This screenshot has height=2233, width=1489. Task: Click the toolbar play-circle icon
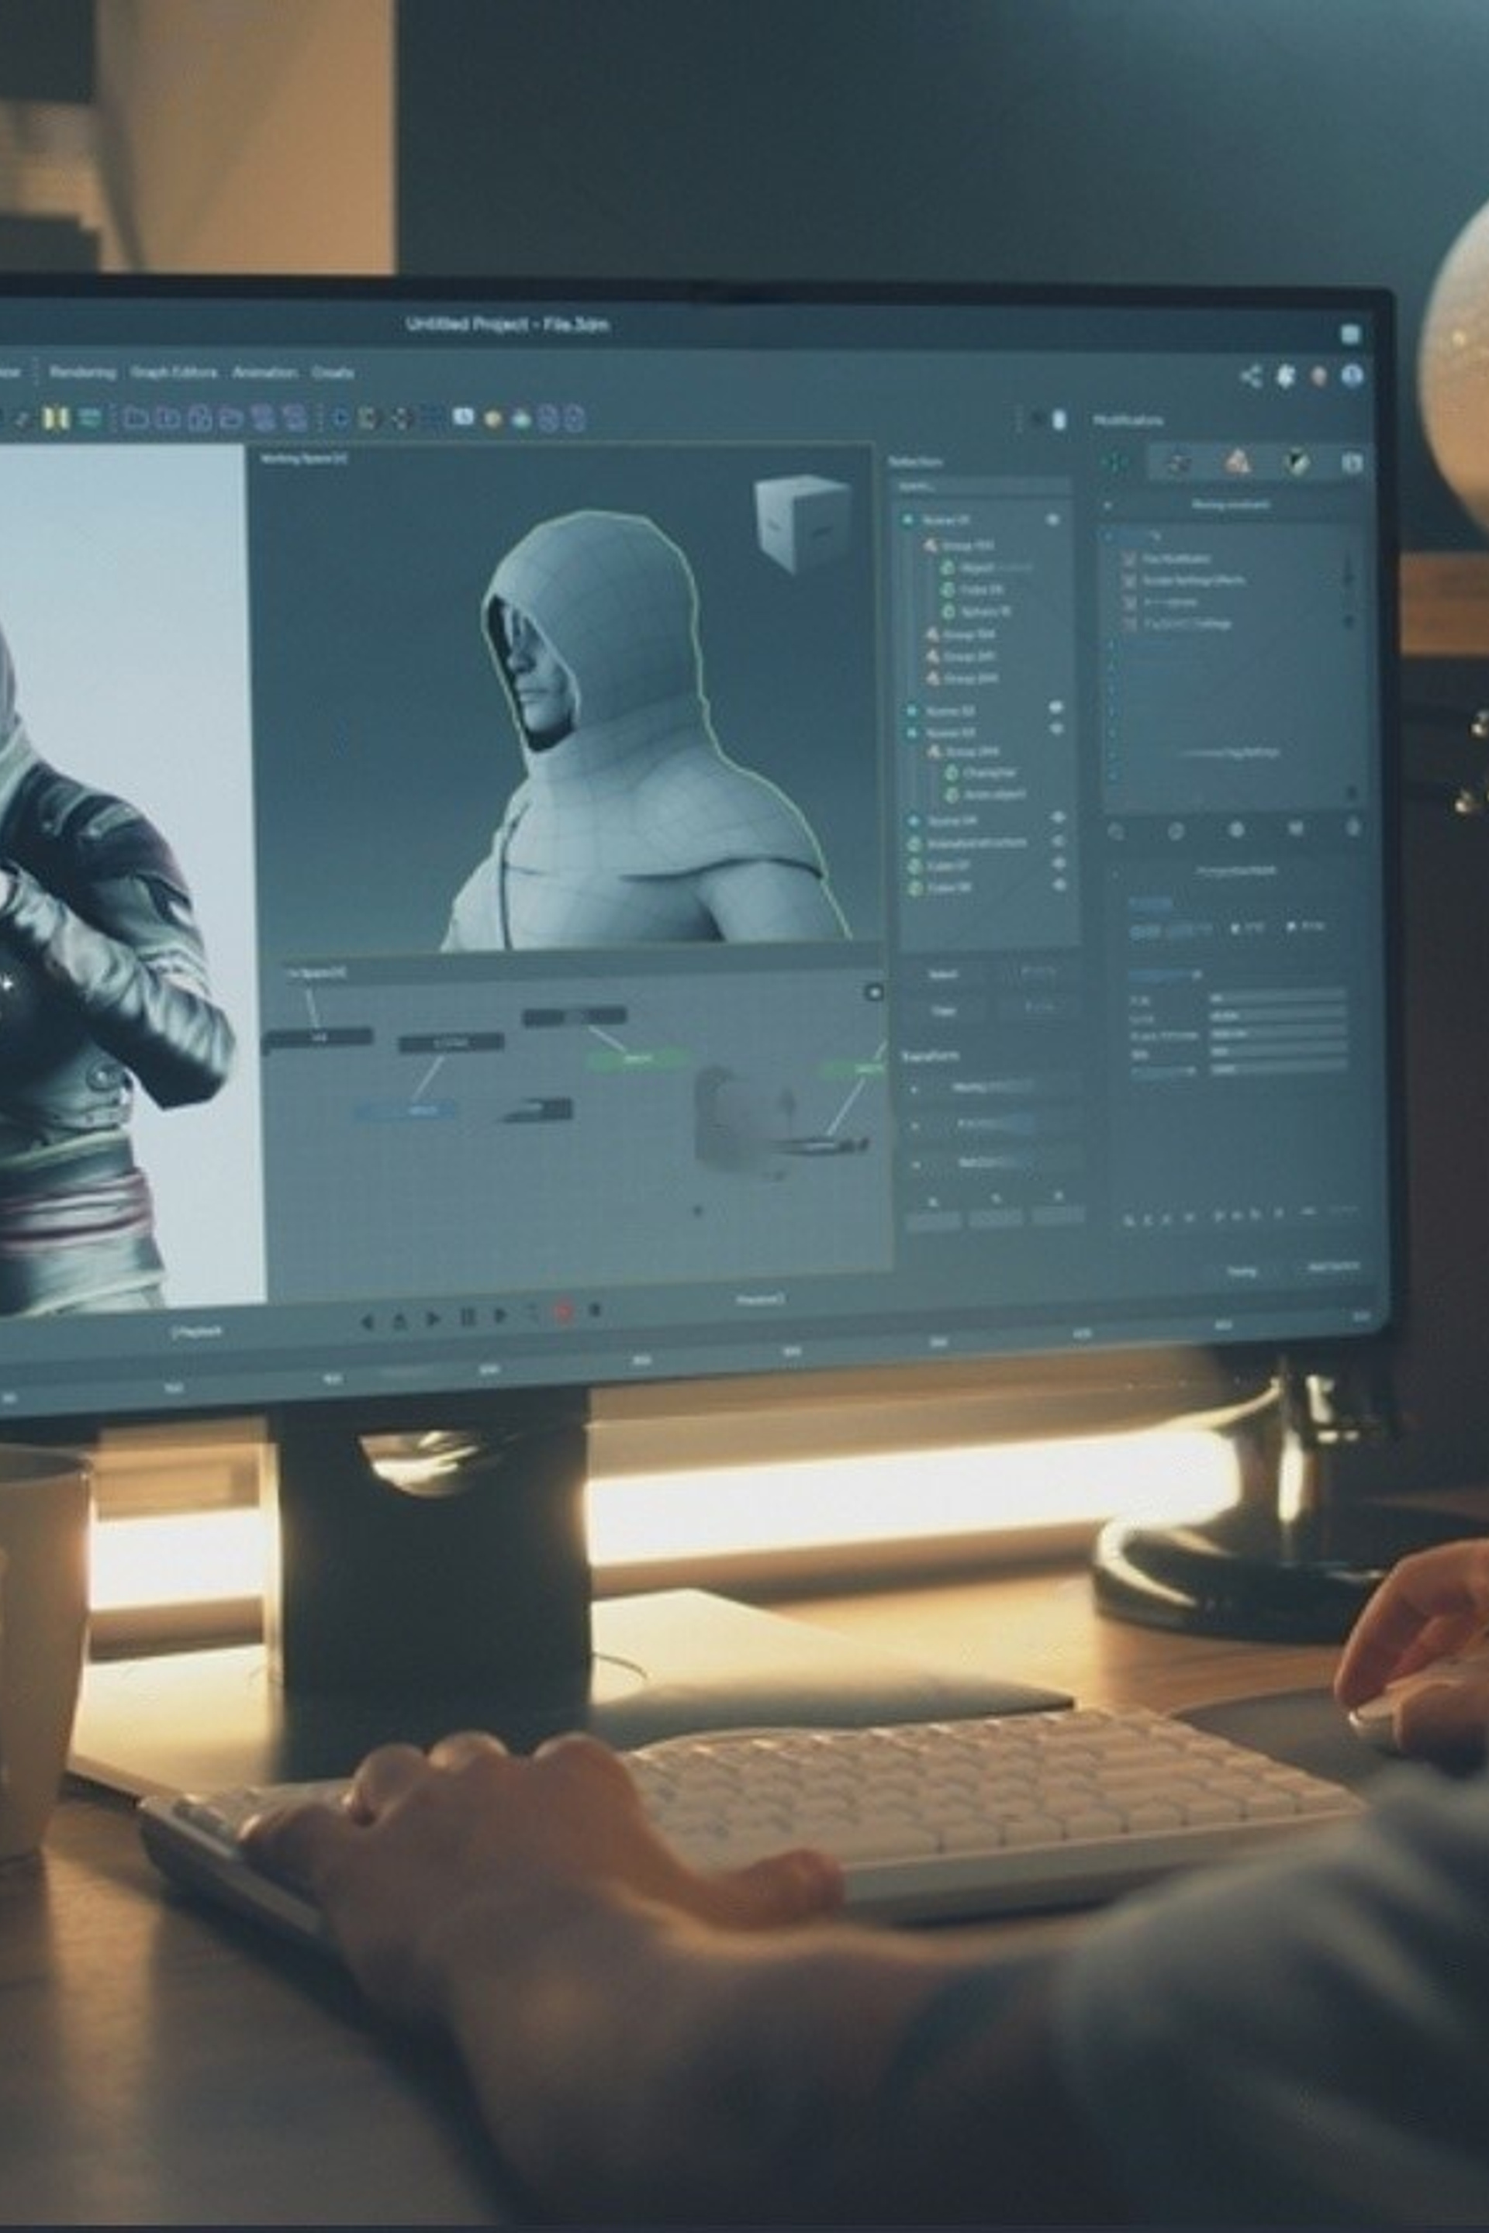[340, 418]
